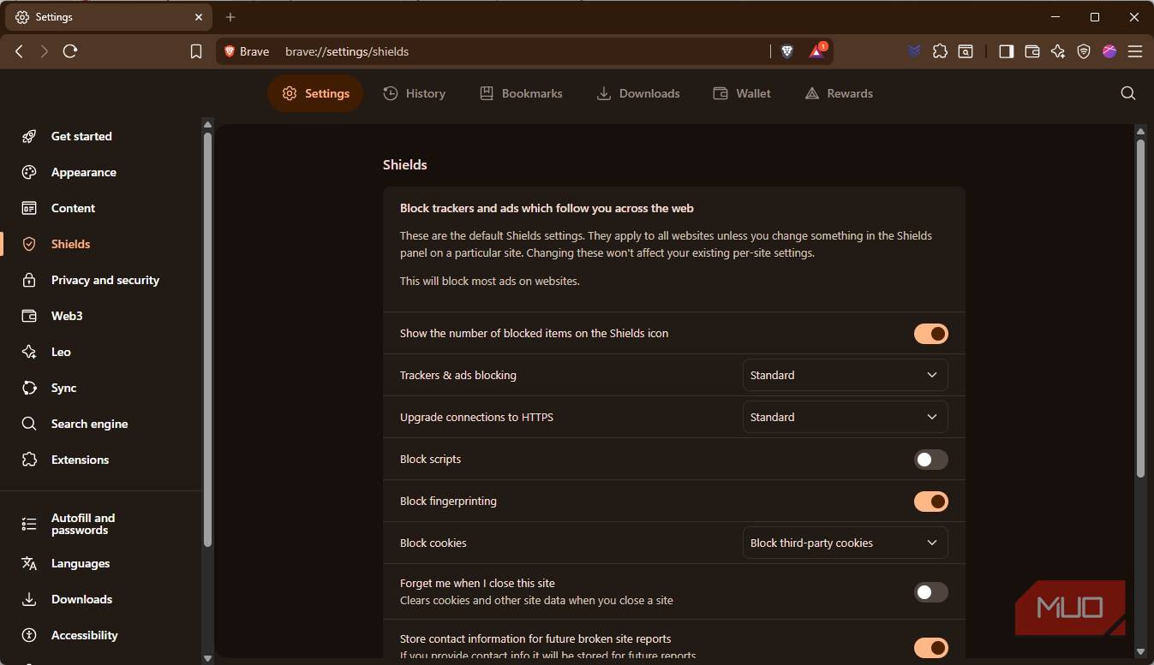Open Brave Rewards triangle icon with notification badge
Image resolution: width=1154 pixels, height=665 pixels.
tap(816, 51)
